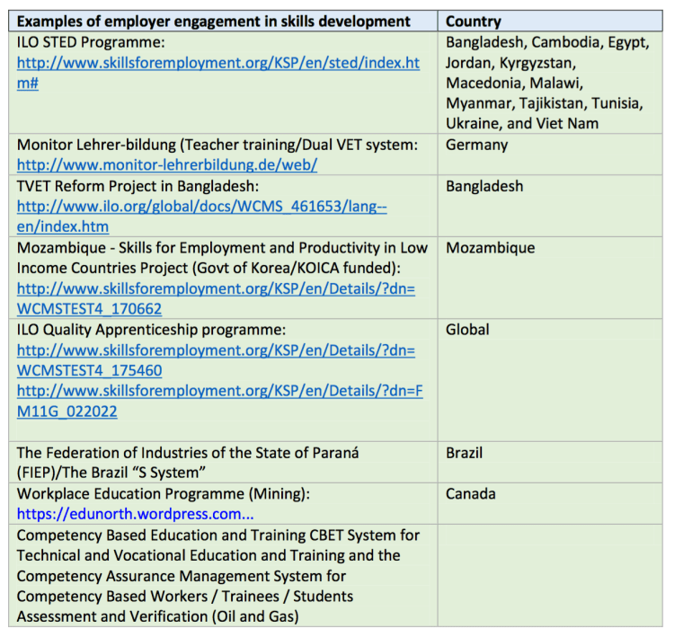Click the Mozambique entry in Country column
674x637 pixels.
coord(490,248)
